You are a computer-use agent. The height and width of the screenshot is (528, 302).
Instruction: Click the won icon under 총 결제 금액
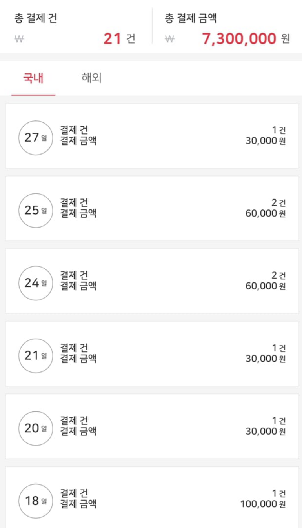pos(169,39)
